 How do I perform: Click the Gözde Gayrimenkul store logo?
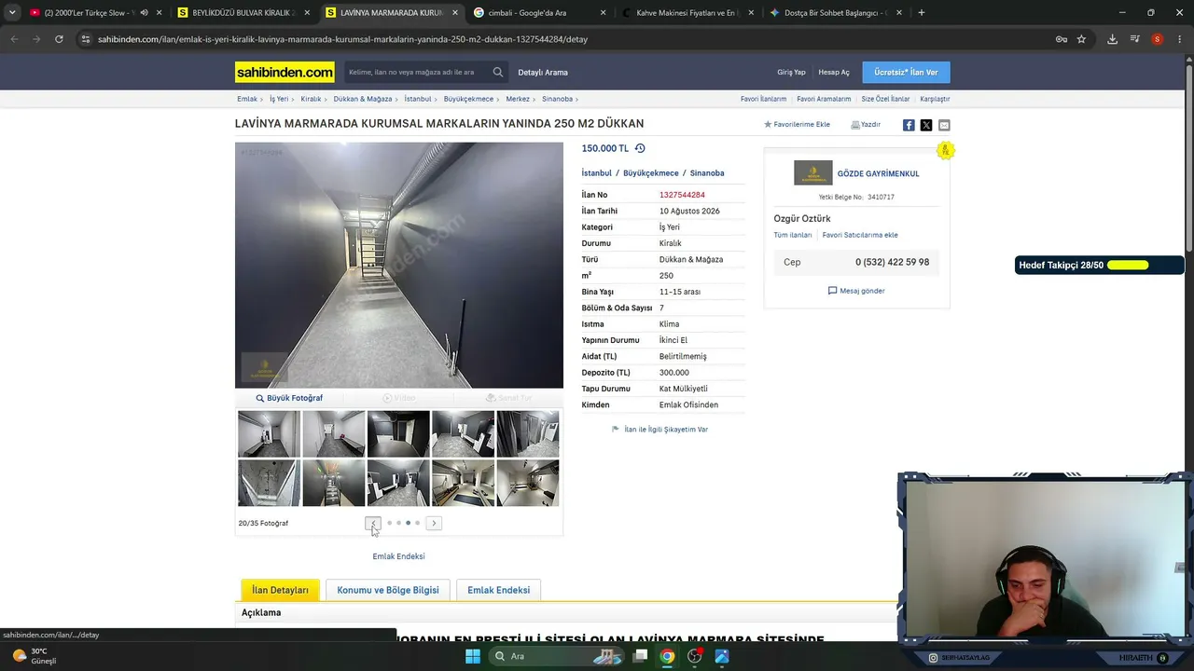pyautogui.click(x=812, y=173)
